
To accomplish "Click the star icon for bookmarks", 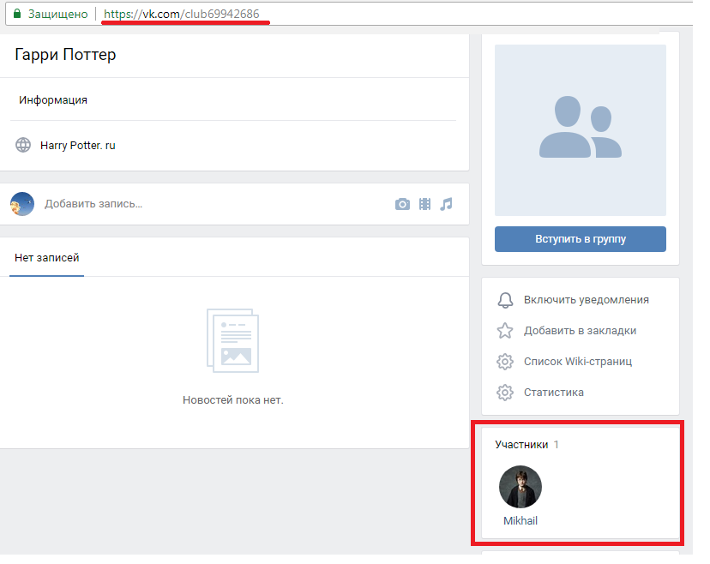I will (505, 331).
